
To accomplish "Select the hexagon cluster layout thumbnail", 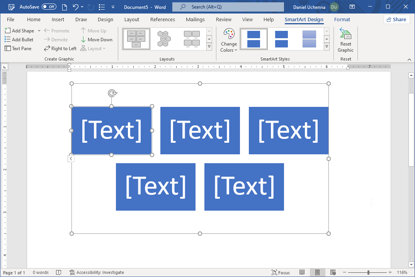I will coord(164,39).
